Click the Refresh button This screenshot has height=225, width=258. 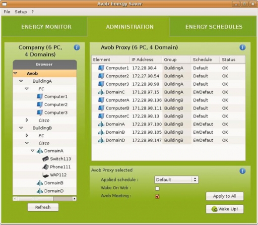point(43,207)
